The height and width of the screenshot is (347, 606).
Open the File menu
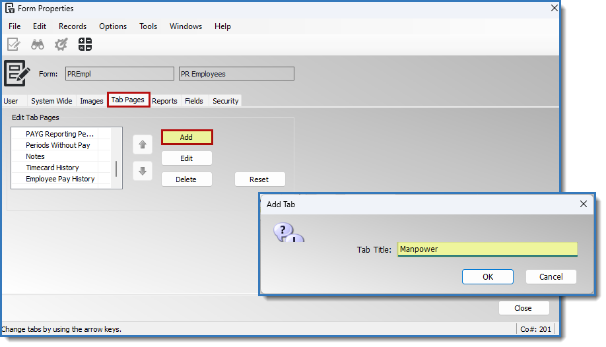15,26
